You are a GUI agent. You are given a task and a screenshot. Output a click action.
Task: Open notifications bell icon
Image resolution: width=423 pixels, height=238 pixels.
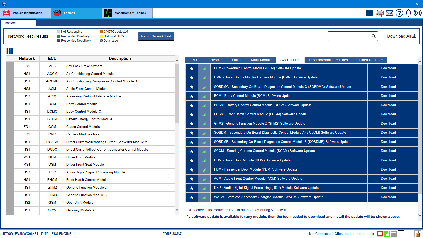[408, 13]
